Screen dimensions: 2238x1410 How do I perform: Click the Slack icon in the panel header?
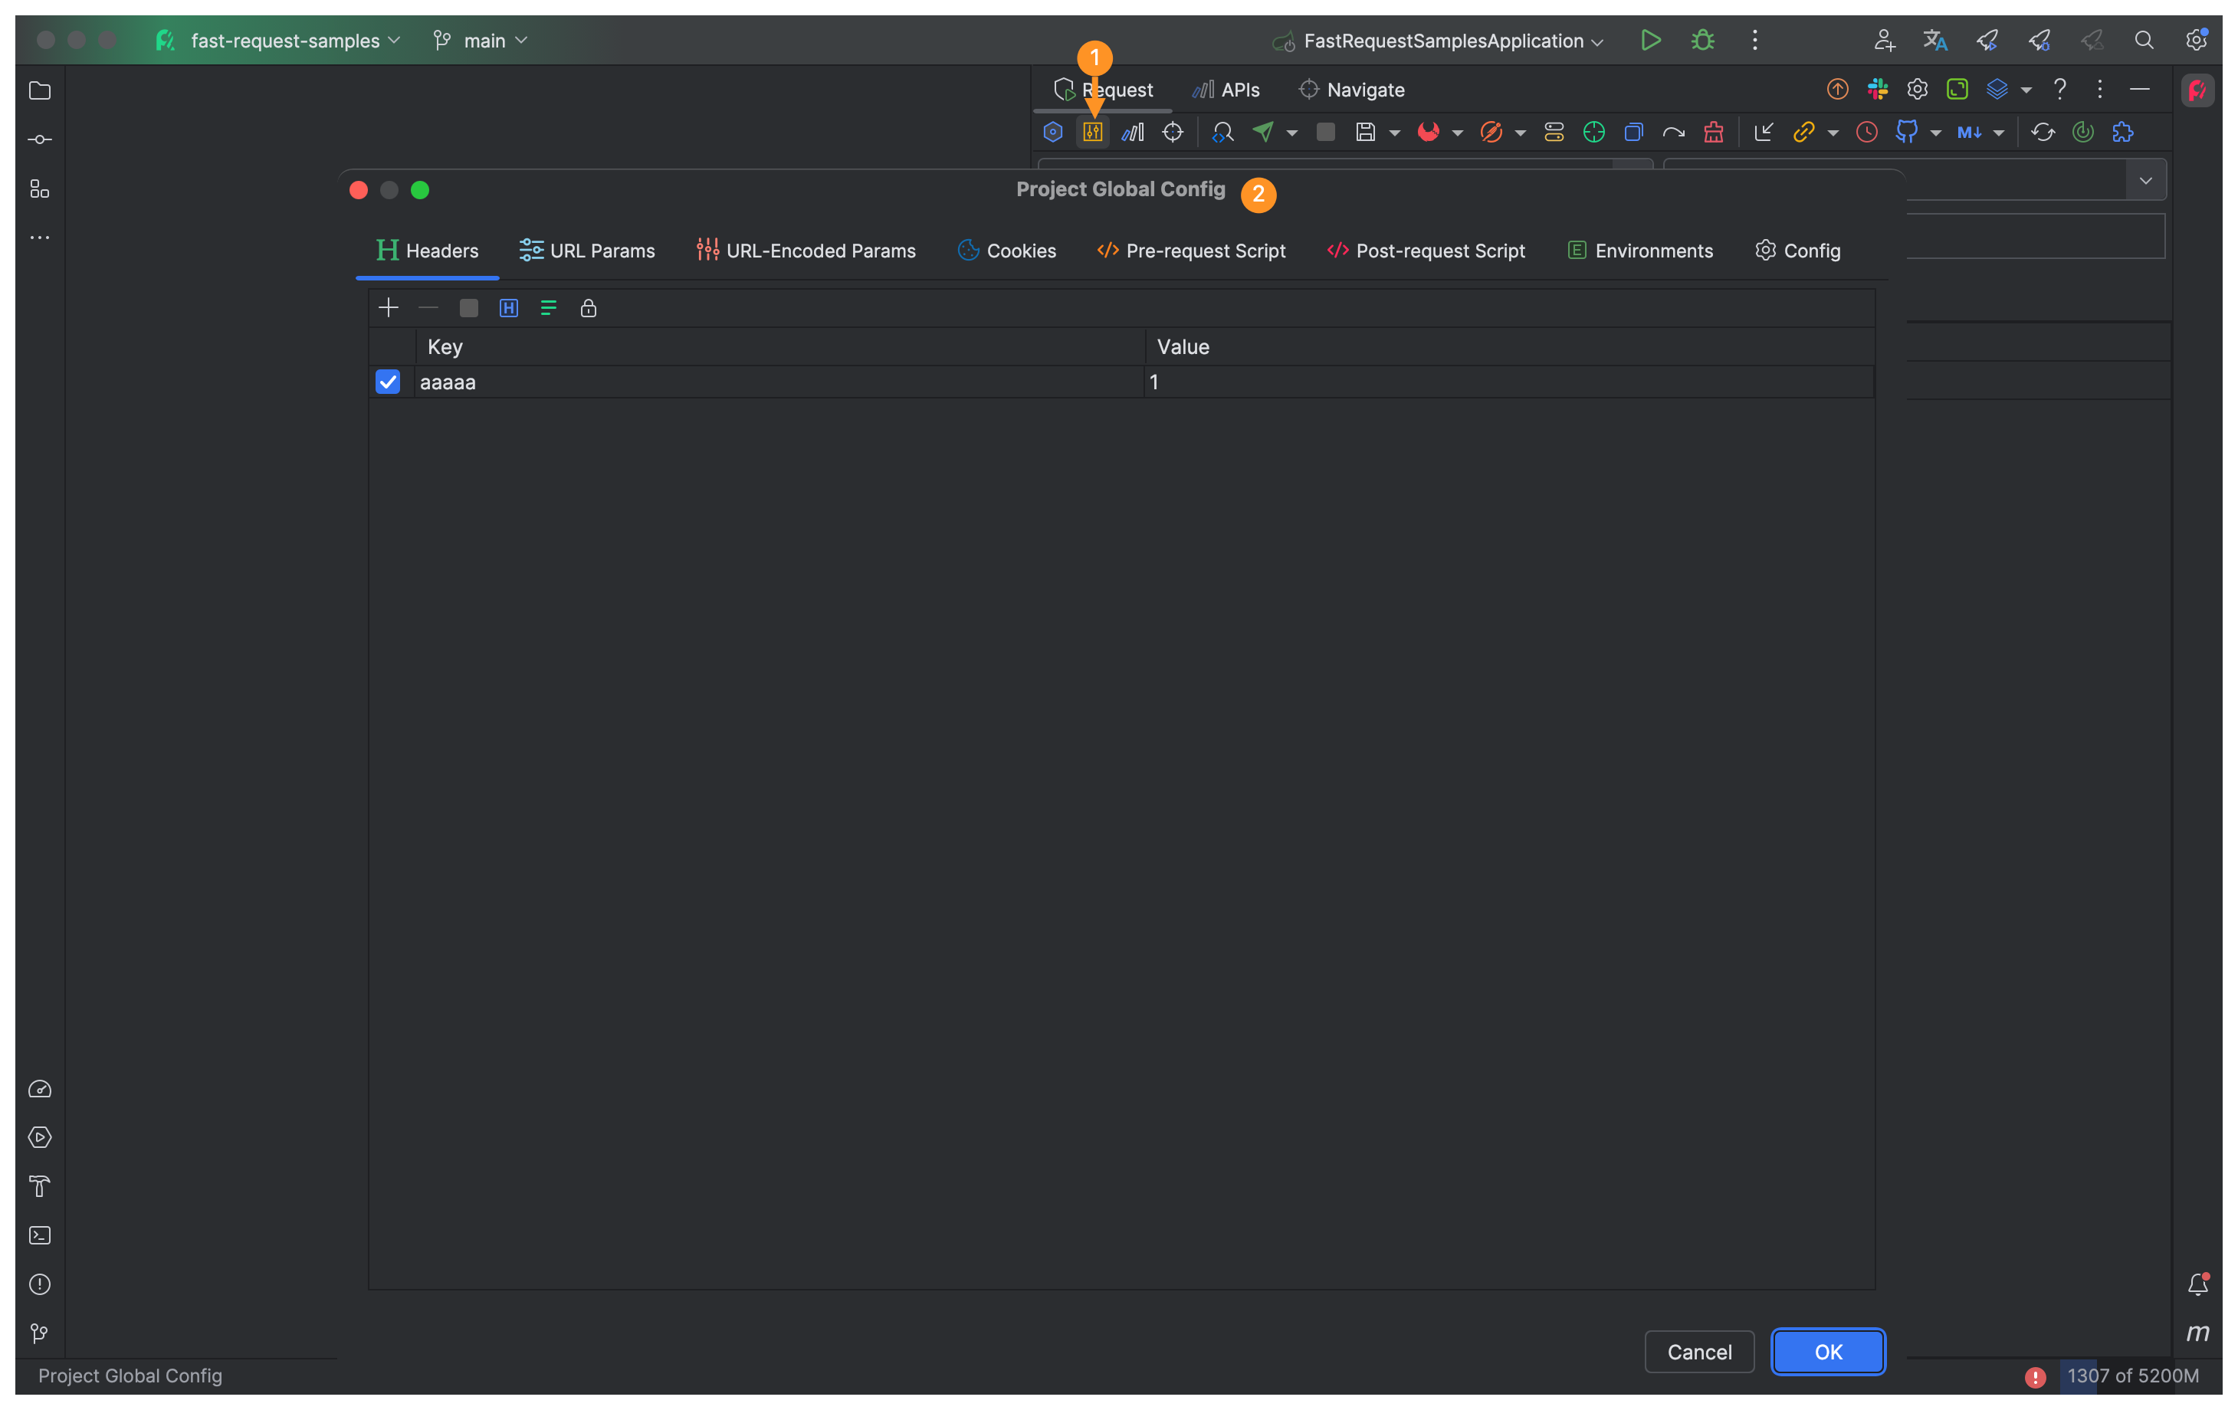click(x=1878, y=89)
